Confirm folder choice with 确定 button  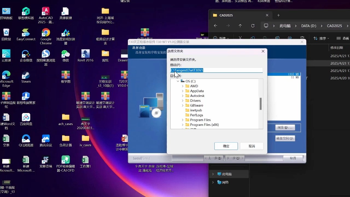pos(226,146)
